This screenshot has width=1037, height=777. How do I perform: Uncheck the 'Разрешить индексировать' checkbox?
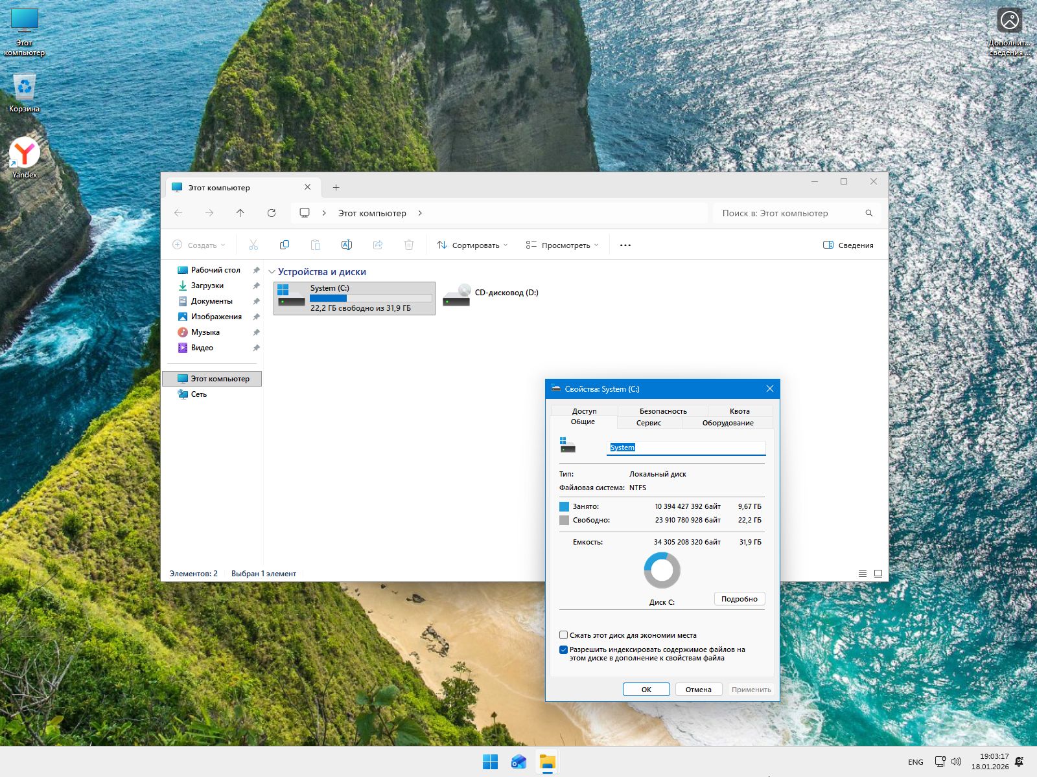point(564,649)
